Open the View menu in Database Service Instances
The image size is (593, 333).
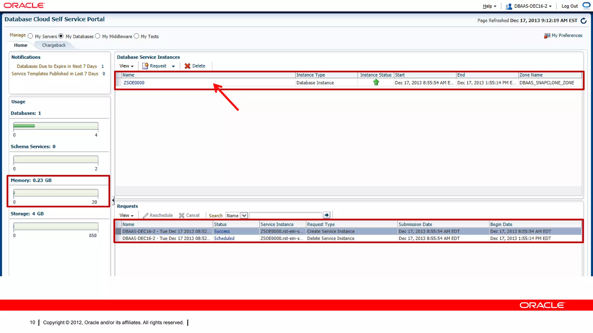(x=127, y=66)
